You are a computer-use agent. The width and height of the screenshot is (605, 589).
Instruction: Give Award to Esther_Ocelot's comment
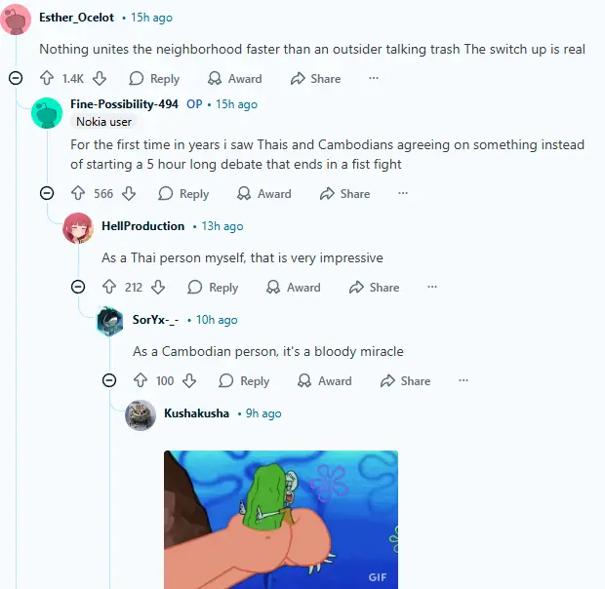pyautogui.click(x=234, y=79)
